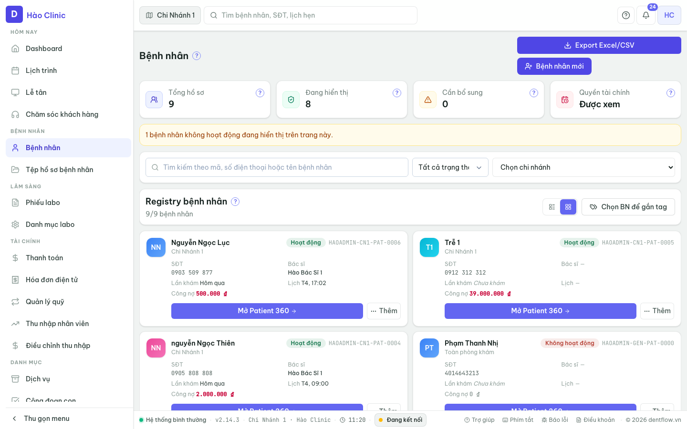Open Phím tắt link in footer
The image size is (687, 429).
tap(518, 420)
